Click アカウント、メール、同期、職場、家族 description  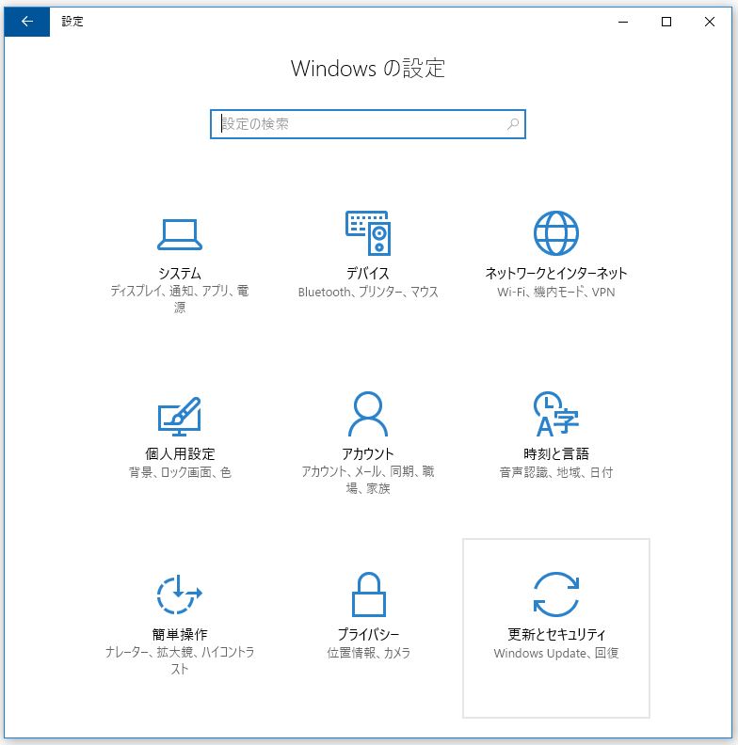368,480
